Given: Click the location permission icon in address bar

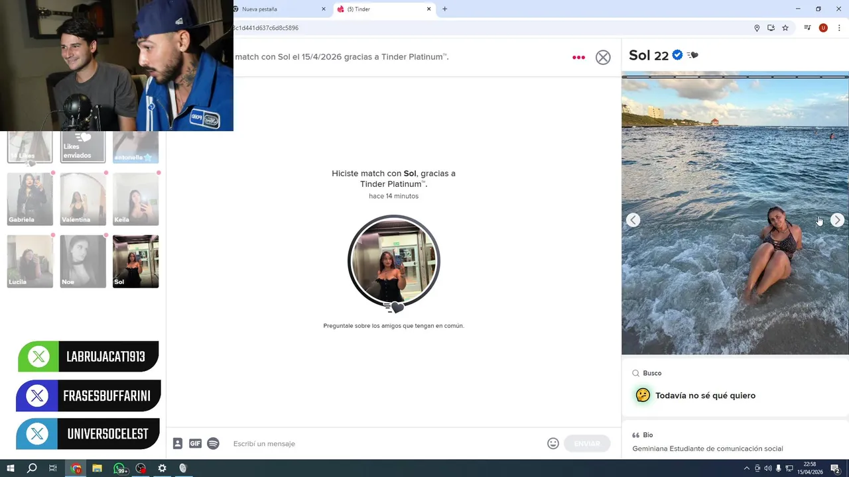Looking at the screenshot, I should 757,28.
